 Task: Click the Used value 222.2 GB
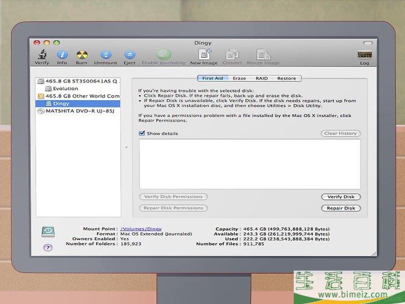(286, 239)
